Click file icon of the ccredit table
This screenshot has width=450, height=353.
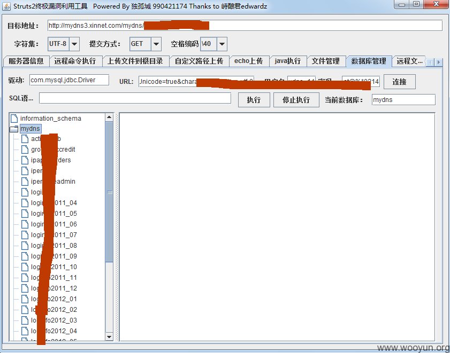(x=25, y=150)
